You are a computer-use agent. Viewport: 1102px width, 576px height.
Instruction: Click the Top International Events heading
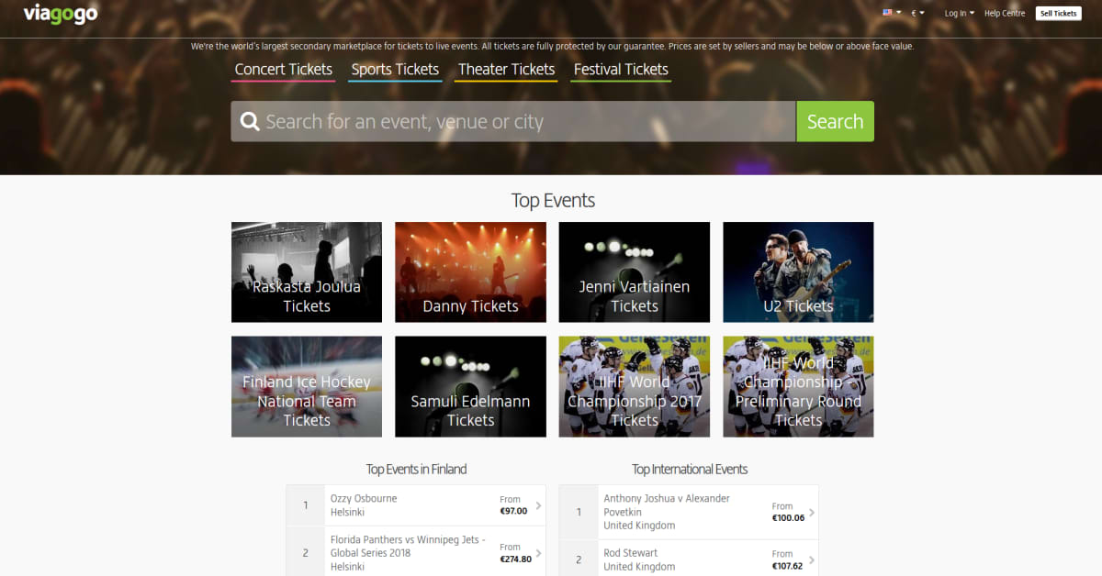pos(690,470)
